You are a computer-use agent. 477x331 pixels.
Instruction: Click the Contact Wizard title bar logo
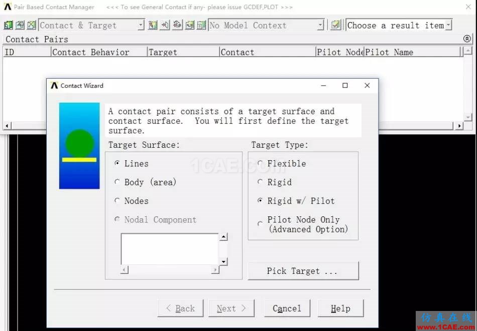click(54, 85)
